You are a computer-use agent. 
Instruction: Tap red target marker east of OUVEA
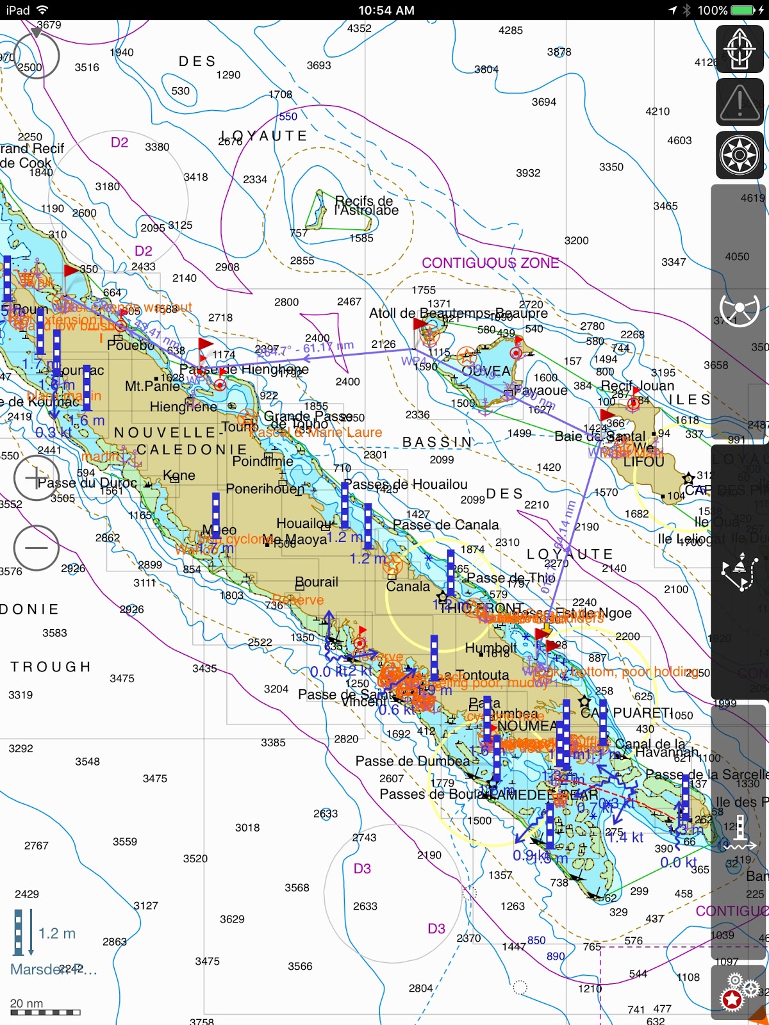(x=516, y=353)
